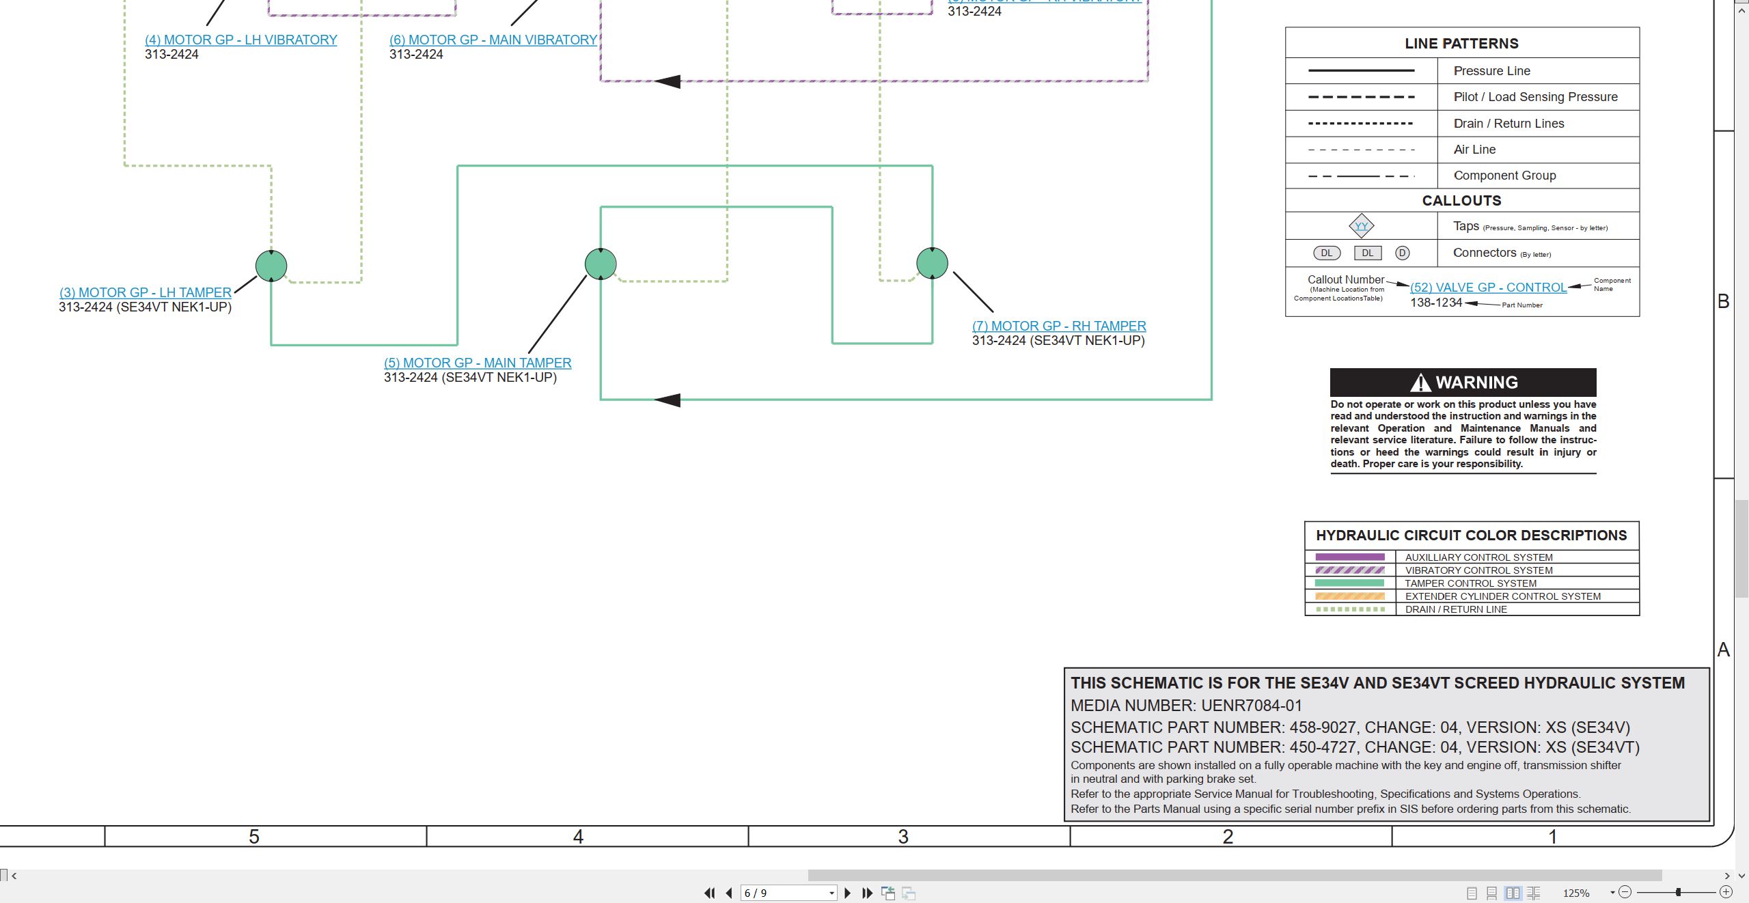Go to the next page

click(x=848, y=893)
